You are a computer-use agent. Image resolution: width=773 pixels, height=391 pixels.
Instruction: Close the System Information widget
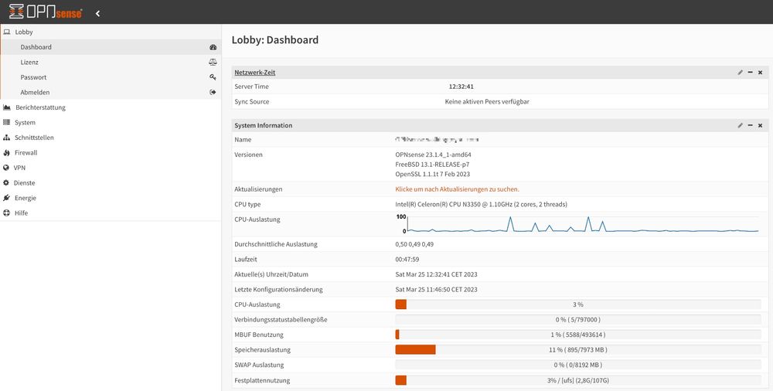tap(760, 126)
